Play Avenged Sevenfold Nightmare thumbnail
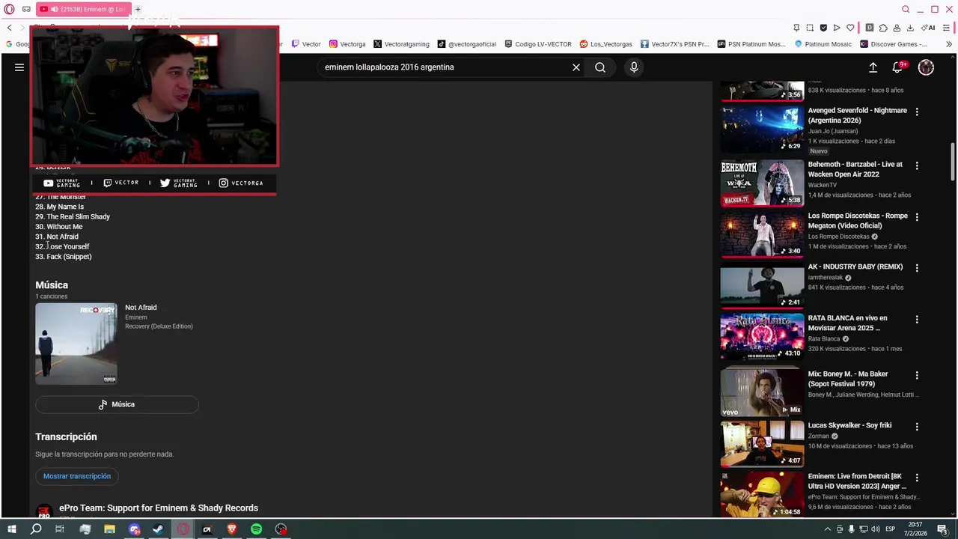 (762, 129)
